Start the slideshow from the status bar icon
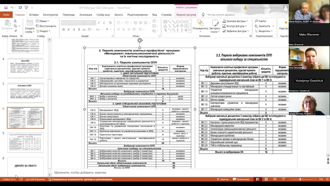Screen dimensions: 330x186 click(283, 179)
